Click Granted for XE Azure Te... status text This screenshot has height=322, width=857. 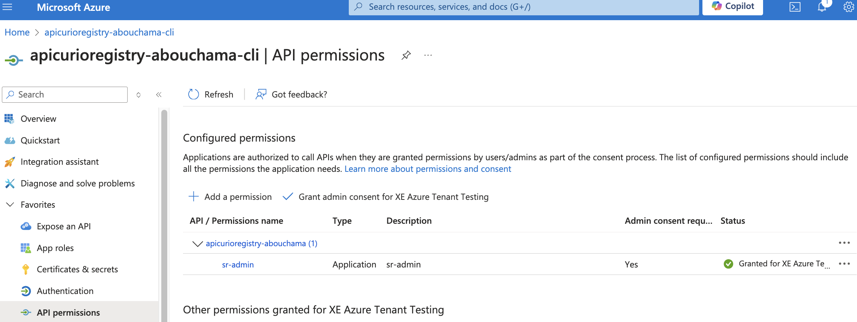784,264
